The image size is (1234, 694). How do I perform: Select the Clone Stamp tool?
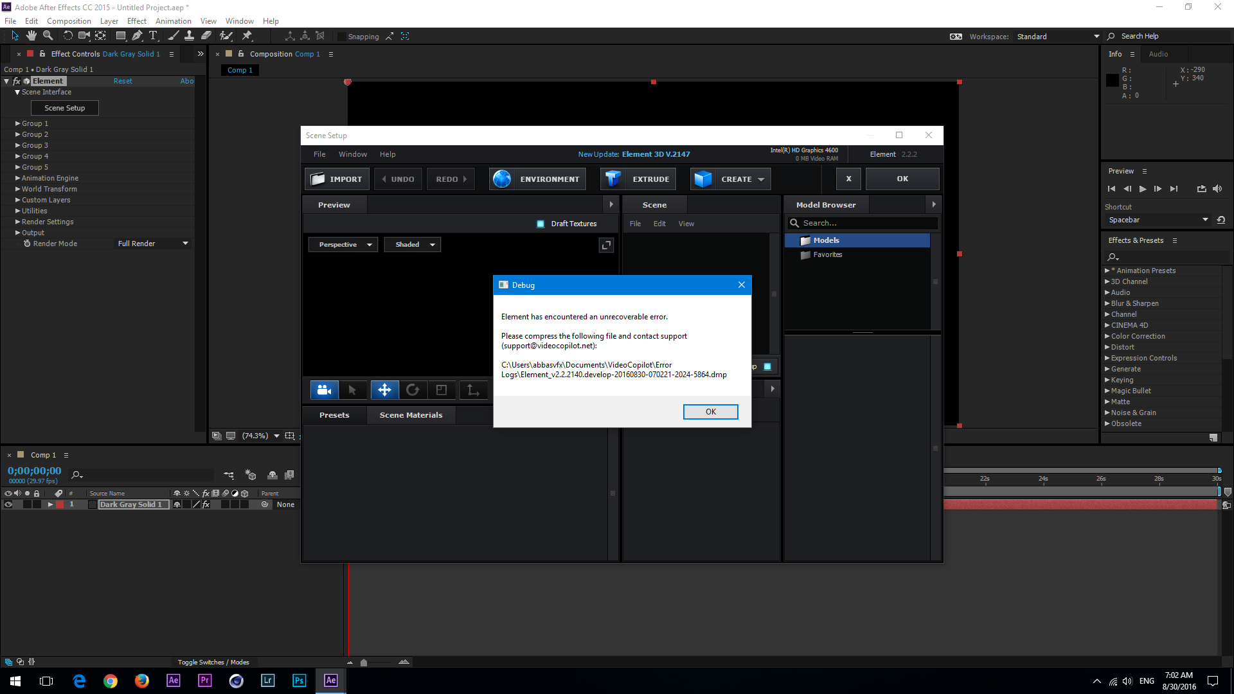coord(189,36)
